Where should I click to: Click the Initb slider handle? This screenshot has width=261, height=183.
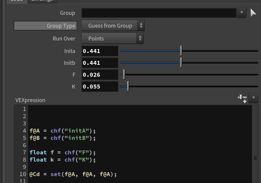point(181,63)
